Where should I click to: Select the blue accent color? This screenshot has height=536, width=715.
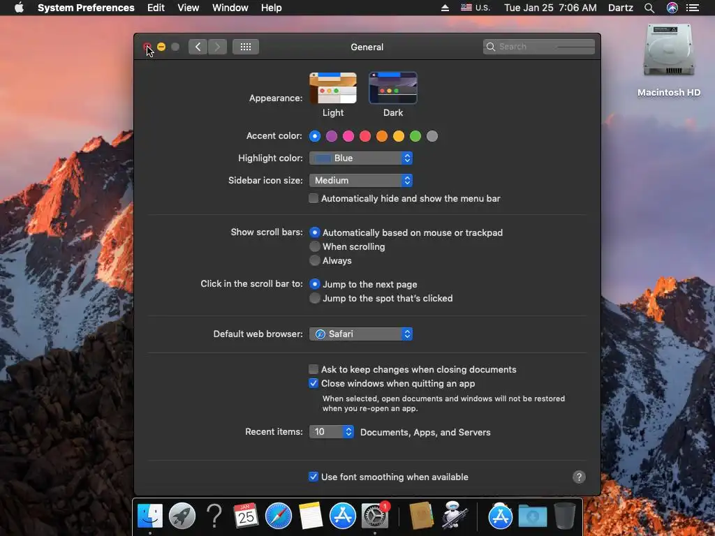click(315, 136)
